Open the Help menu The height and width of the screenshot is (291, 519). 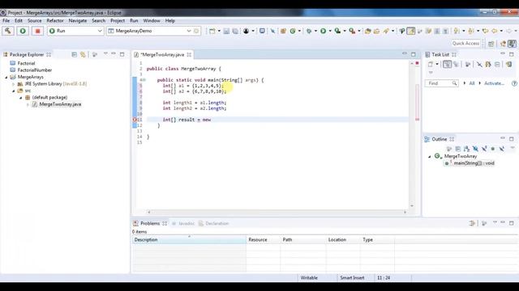pyautogui.click(x=169, y=20)
